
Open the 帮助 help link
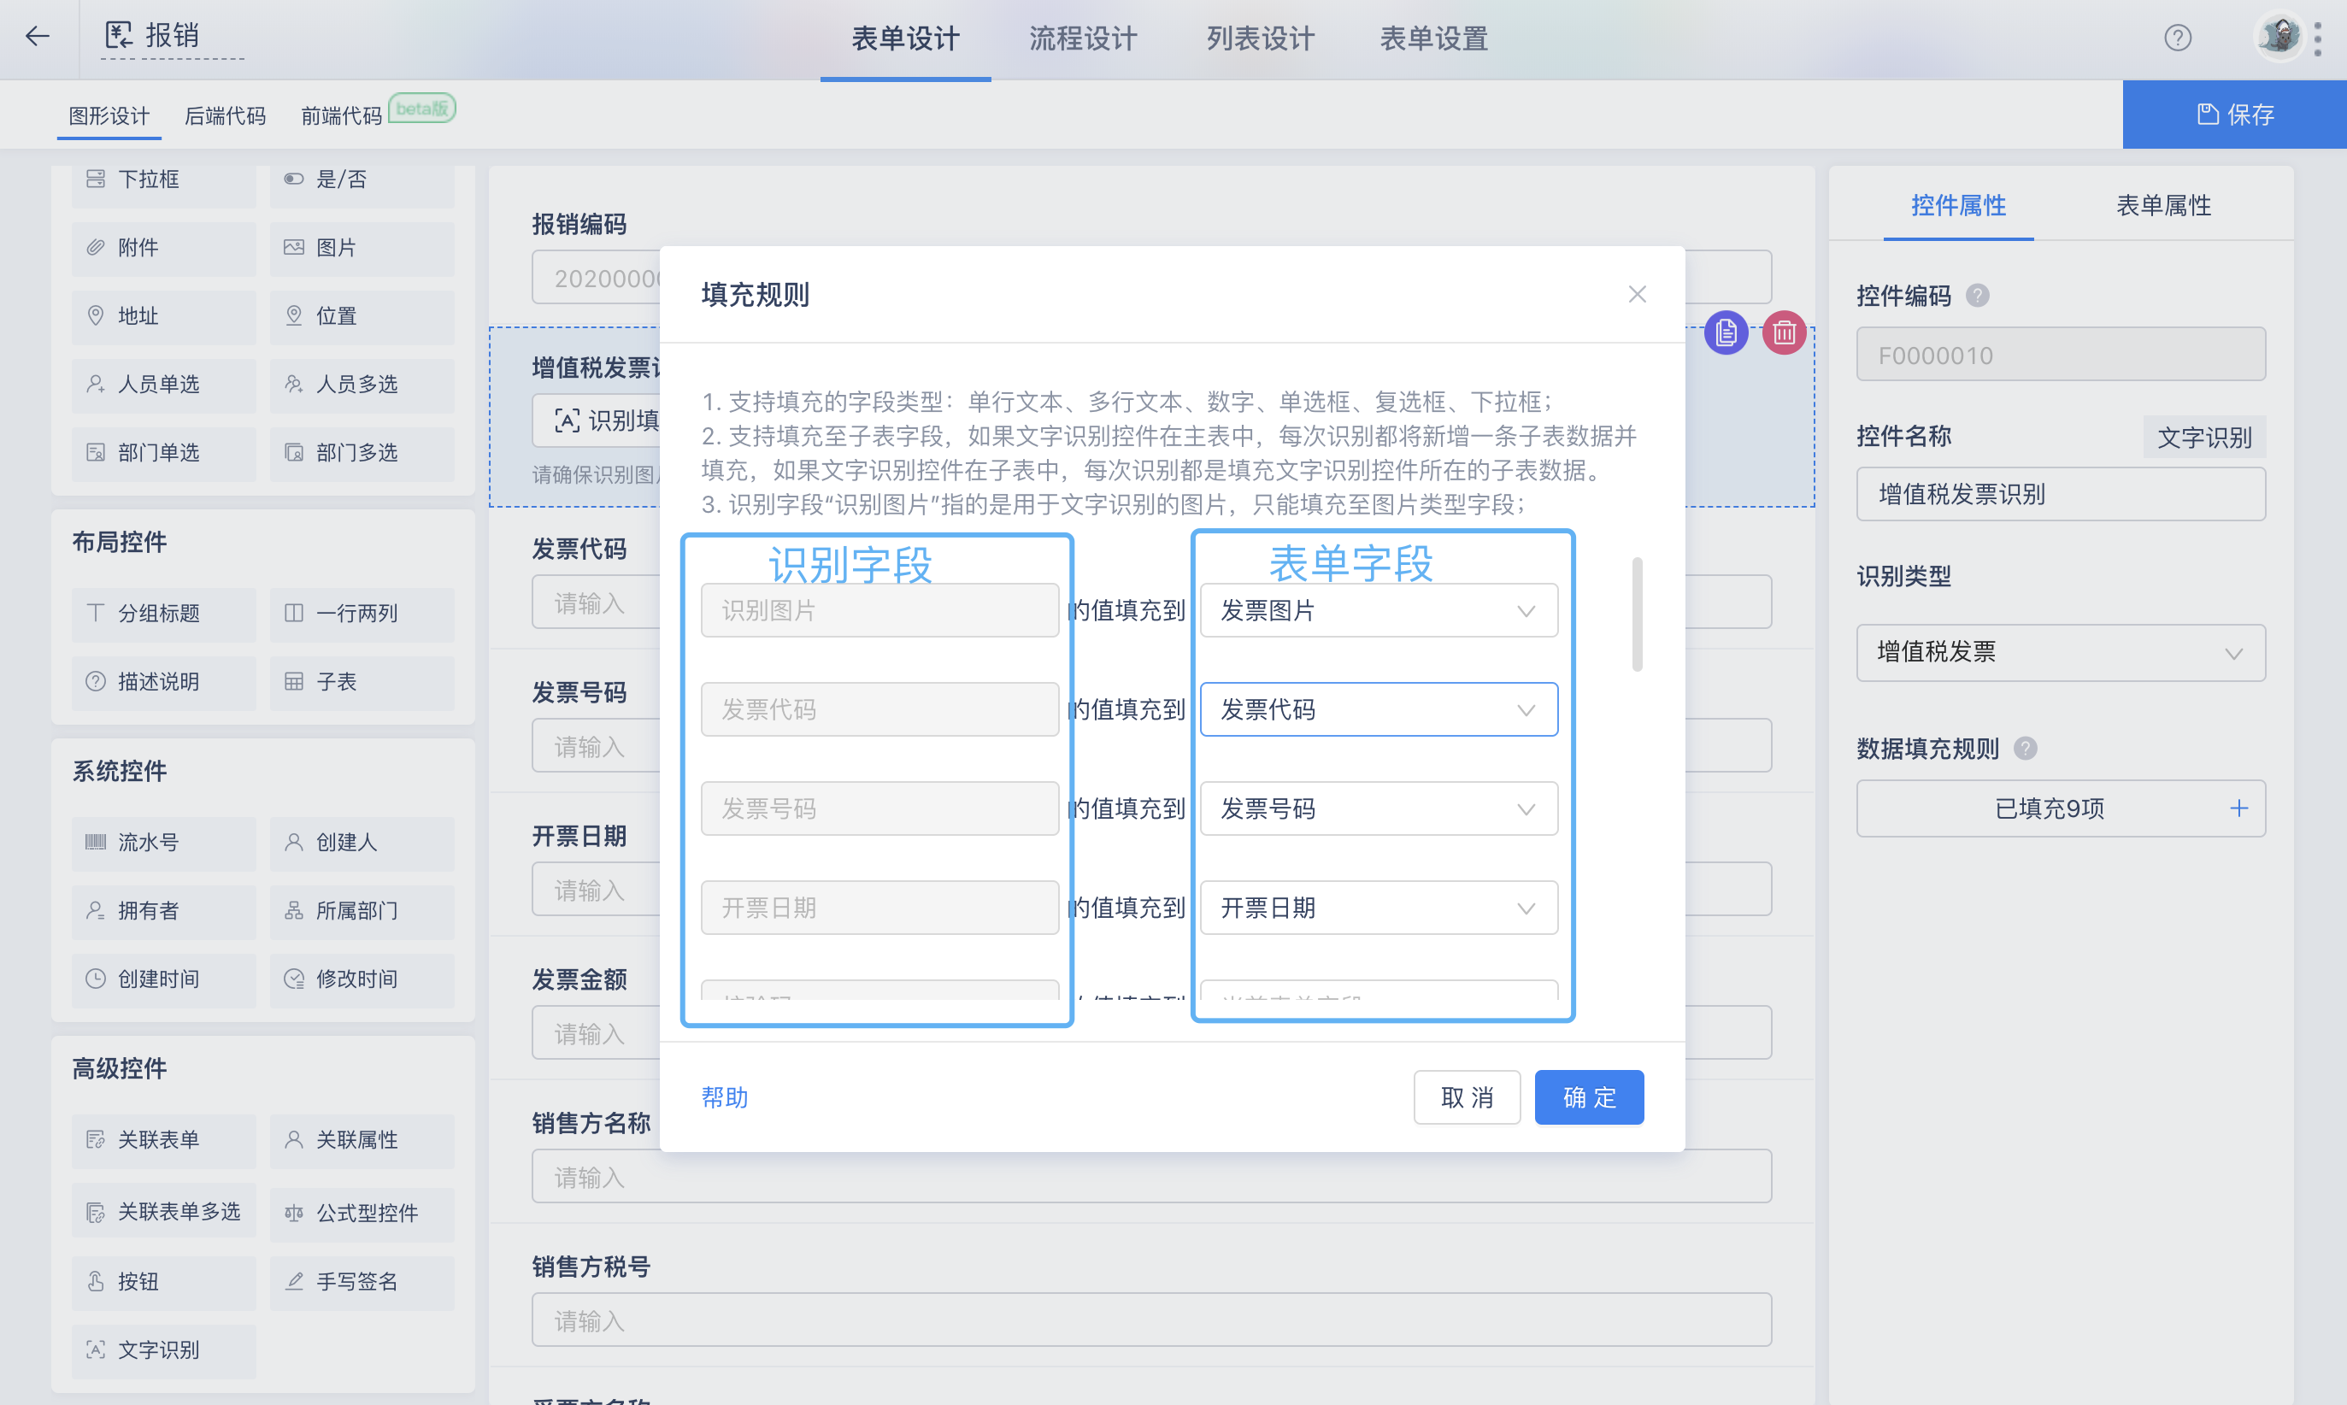pos(724,1097)
